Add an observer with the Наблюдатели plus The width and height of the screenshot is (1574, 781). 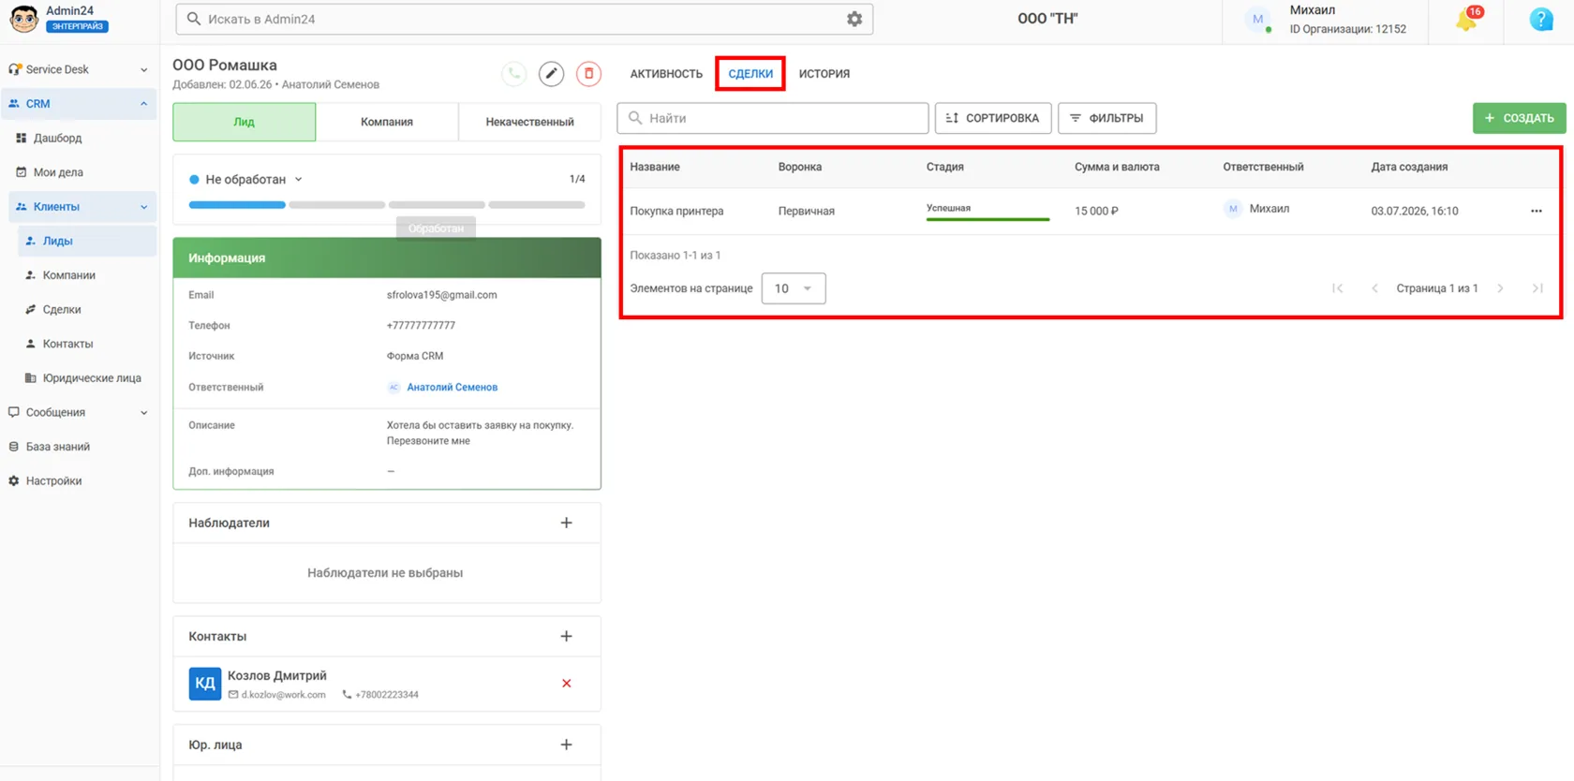click(567, 523)
